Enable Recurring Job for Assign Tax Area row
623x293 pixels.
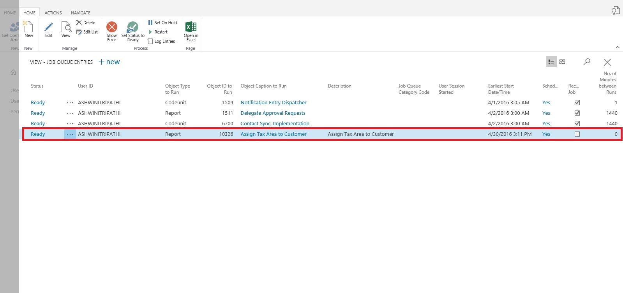pyautogui.click(x=577, y=134)
